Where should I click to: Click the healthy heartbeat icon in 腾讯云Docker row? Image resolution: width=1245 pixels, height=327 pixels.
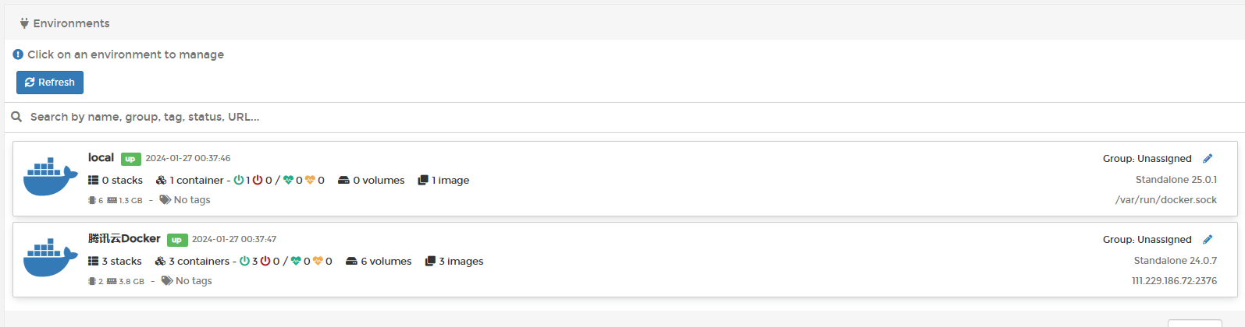pos(296,262)
